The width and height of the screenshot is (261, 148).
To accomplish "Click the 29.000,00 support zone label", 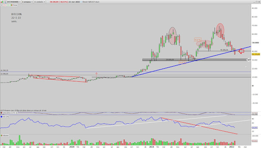I will point(170,60).
